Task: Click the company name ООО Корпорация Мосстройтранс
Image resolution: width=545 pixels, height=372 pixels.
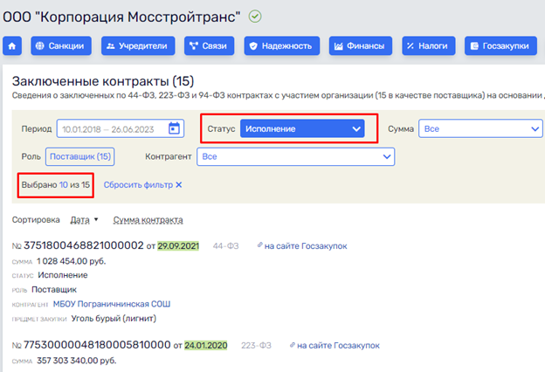Action: coord(121,17)
